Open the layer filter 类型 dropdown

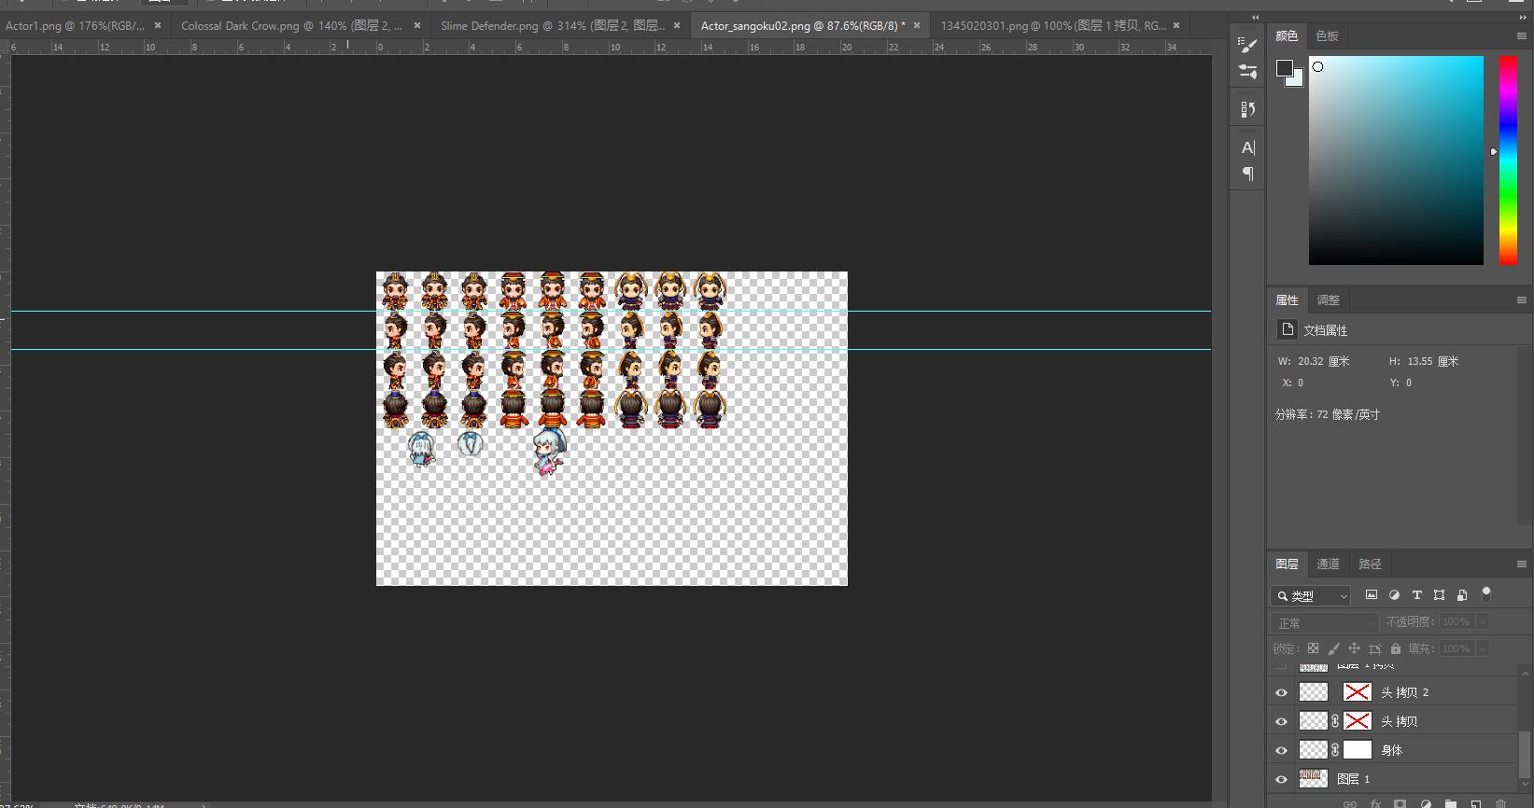pos(1311,595)
